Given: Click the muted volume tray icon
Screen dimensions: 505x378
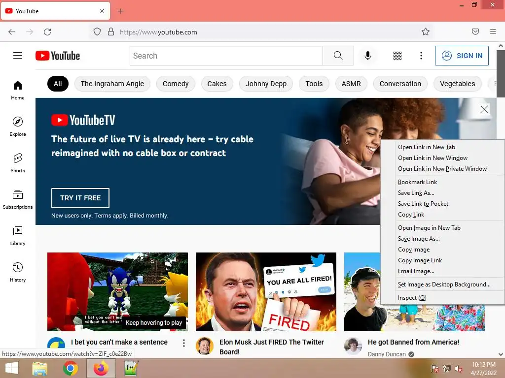Looking at the screenshot, I should point(459,369).
